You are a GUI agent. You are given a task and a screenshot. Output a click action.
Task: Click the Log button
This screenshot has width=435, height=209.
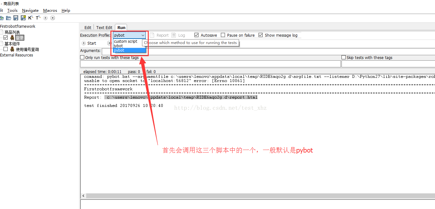coord(178,35)
